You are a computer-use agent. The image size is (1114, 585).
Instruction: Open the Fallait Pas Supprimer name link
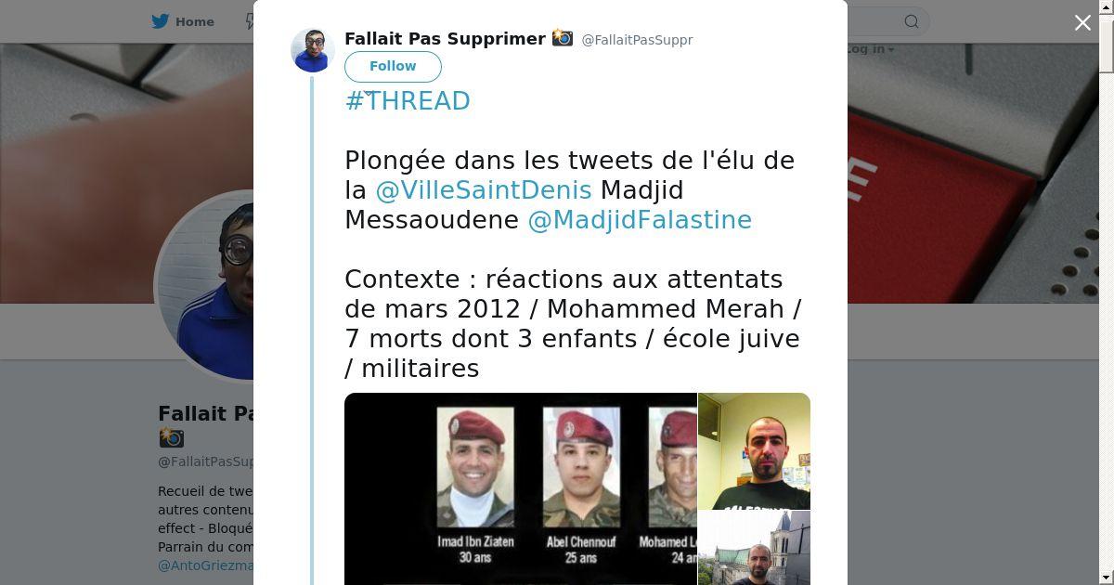pyautogui.click(x=445, y=39)
